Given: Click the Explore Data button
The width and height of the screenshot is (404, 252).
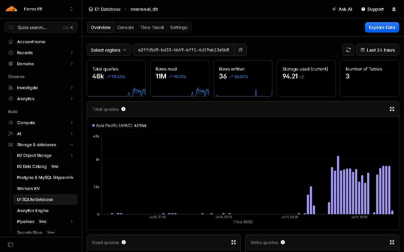Looking at the screenshot, I should (382, 27).
